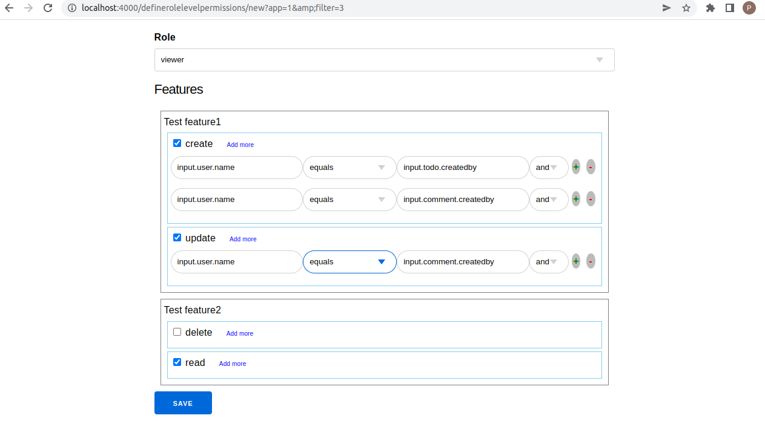Uncheck the read permission checkbox

(177, 362)
